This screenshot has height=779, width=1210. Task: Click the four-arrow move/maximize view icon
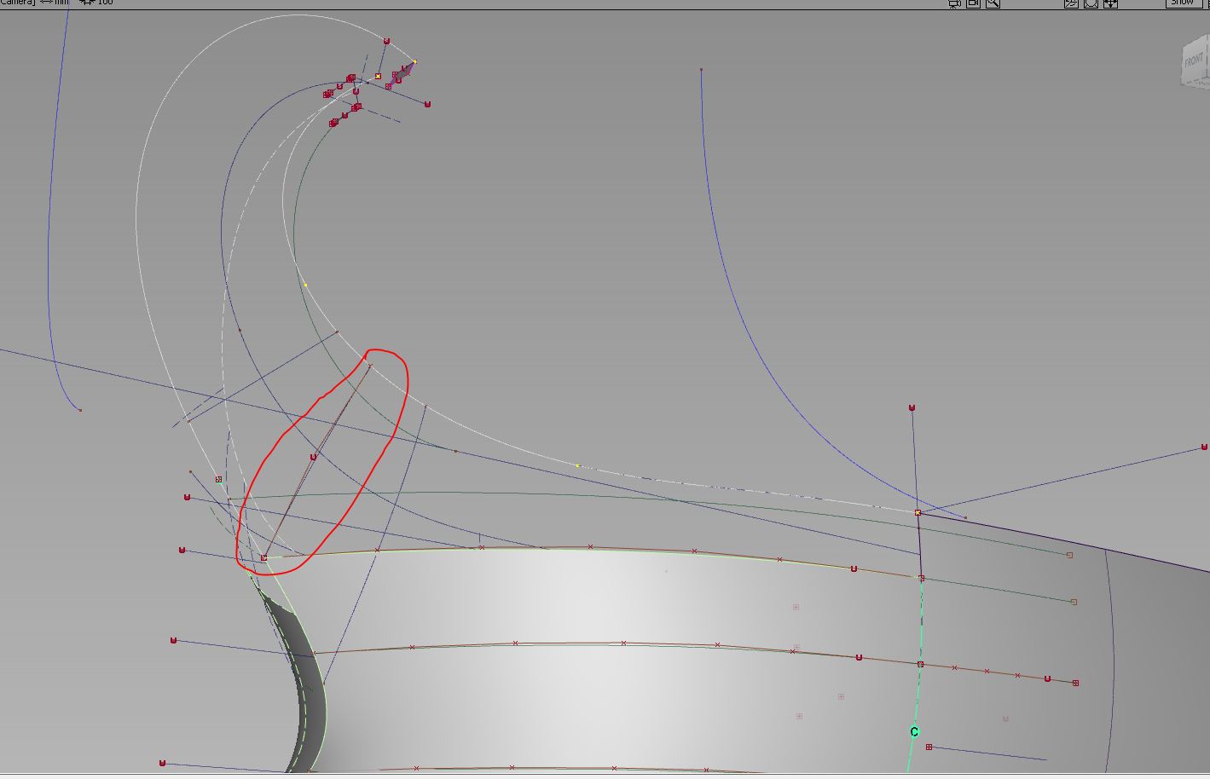[x=1110, y=3]
